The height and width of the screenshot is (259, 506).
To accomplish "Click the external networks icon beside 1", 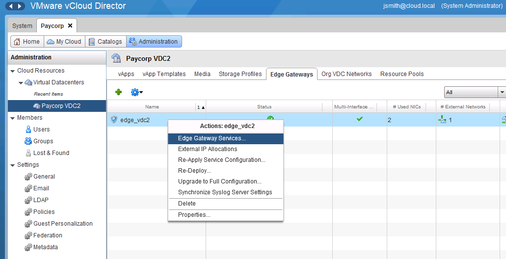I will coord(442,120).
